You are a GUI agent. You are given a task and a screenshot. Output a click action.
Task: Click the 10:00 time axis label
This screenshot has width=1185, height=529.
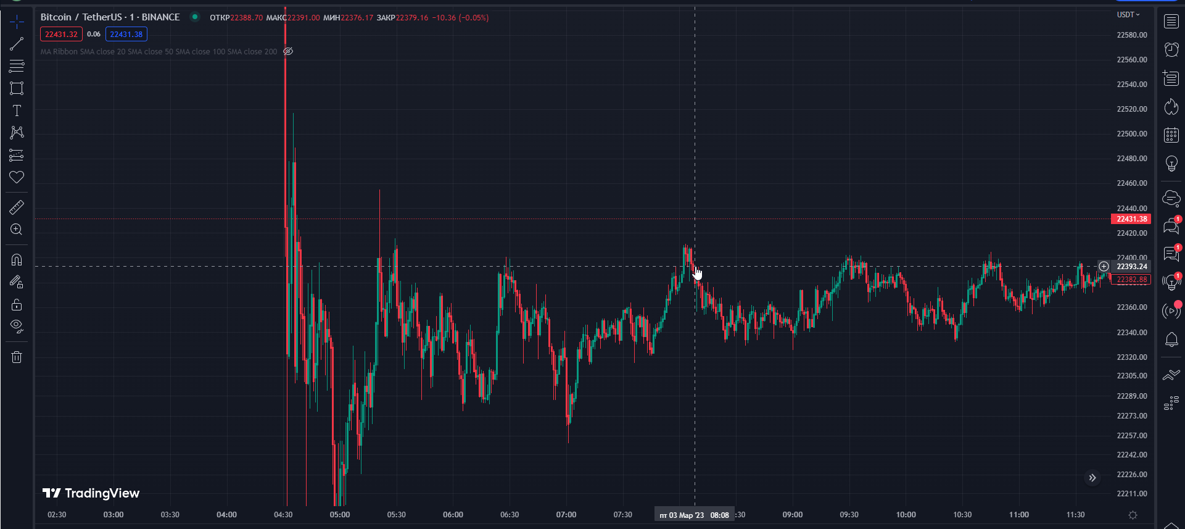pyautogui.click(x=906, y=515)
